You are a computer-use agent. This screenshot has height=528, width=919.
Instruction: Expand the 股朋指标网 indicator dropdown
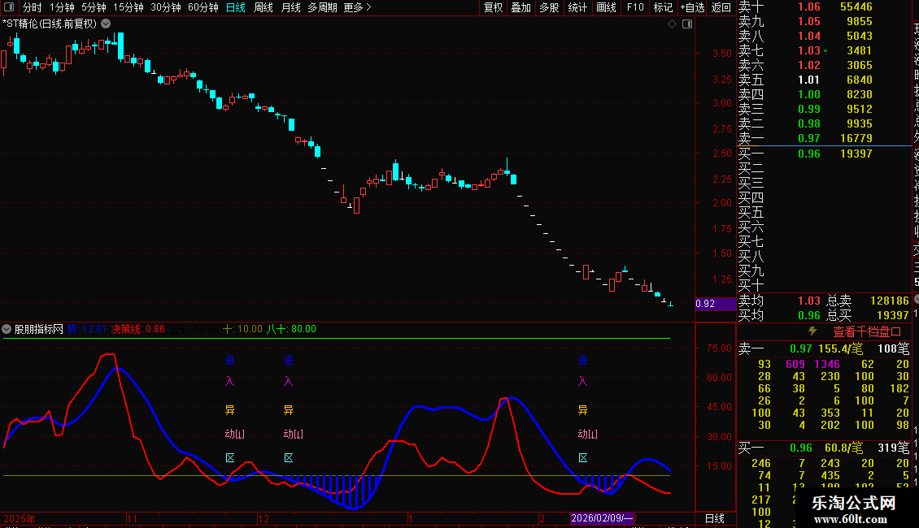7,329
